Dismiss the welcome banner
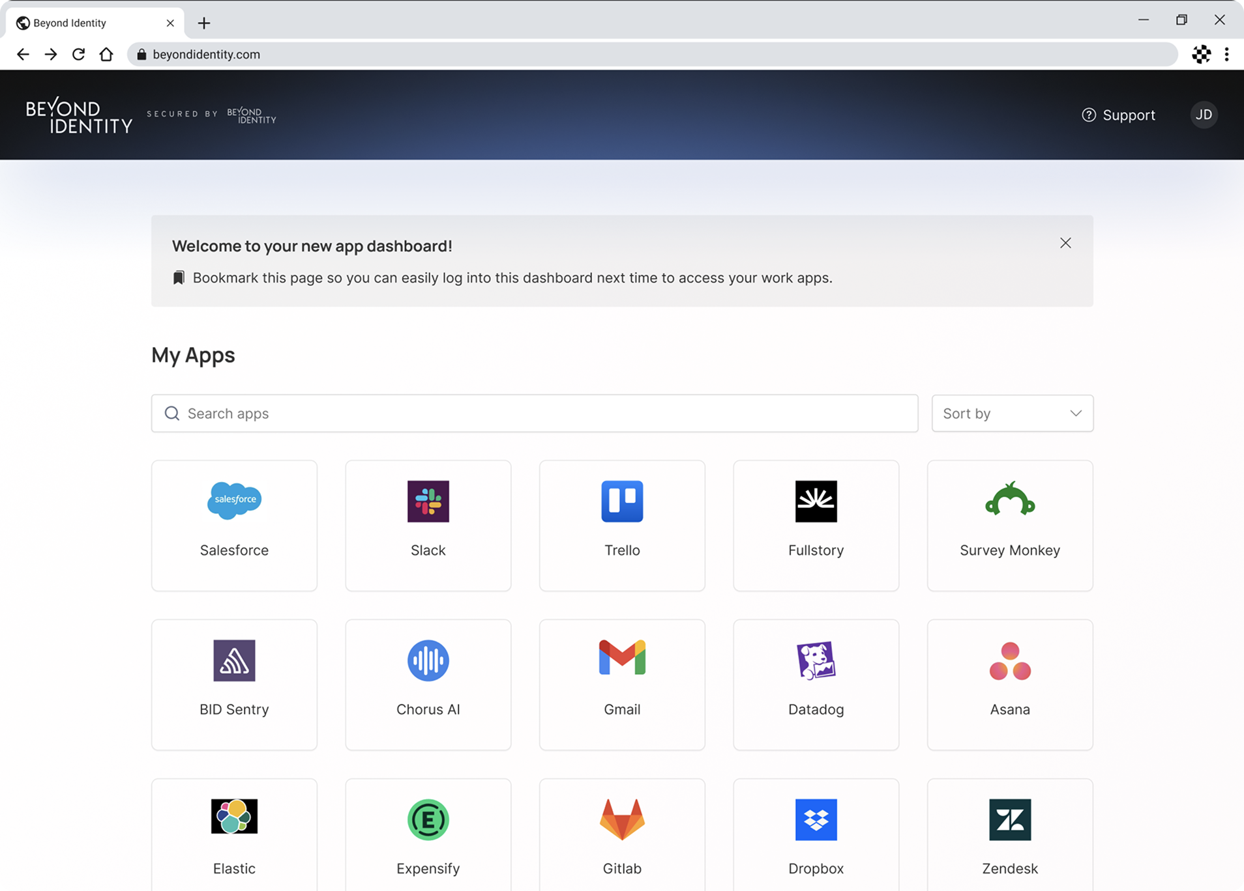The height and width of the screenshot is (891, 1244). tap(1065, 243)
